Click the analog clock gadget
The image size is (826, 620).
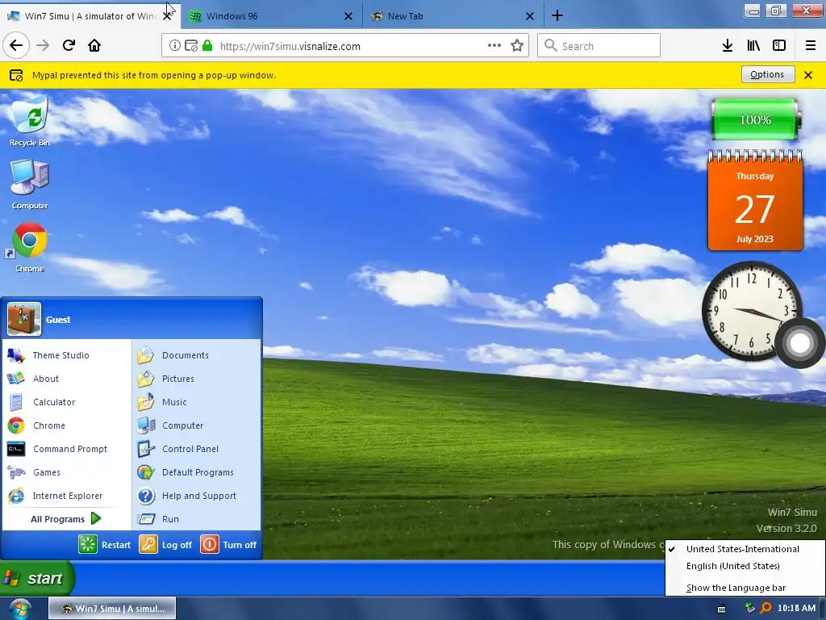753,312
